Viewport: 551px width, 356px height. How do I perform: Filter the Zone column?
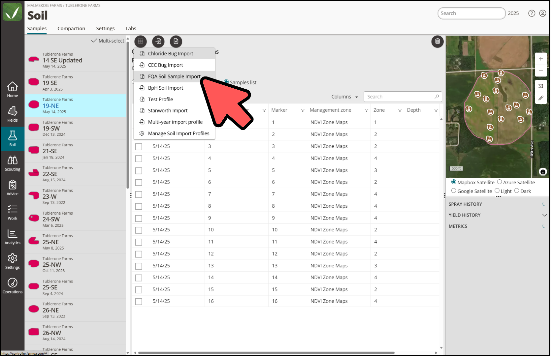[400, 110]
